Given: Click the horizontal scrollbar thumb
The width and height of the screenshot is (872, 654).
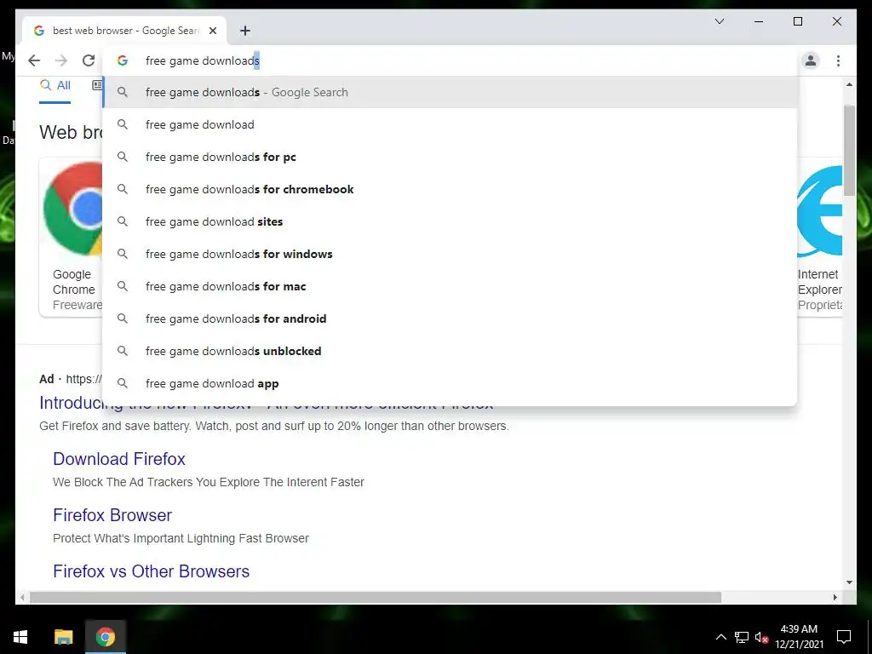Looking at the screenshot, I should (376, 597).
